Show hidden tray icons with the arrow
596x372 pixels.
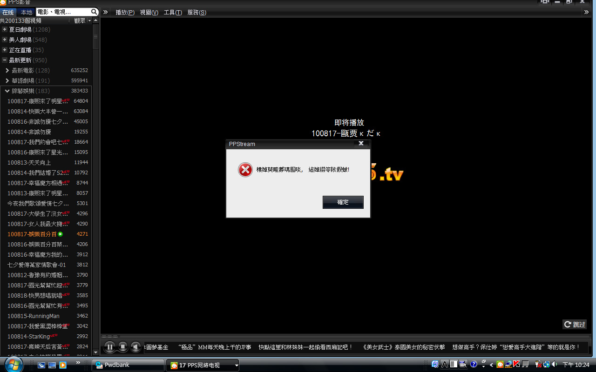492,365
